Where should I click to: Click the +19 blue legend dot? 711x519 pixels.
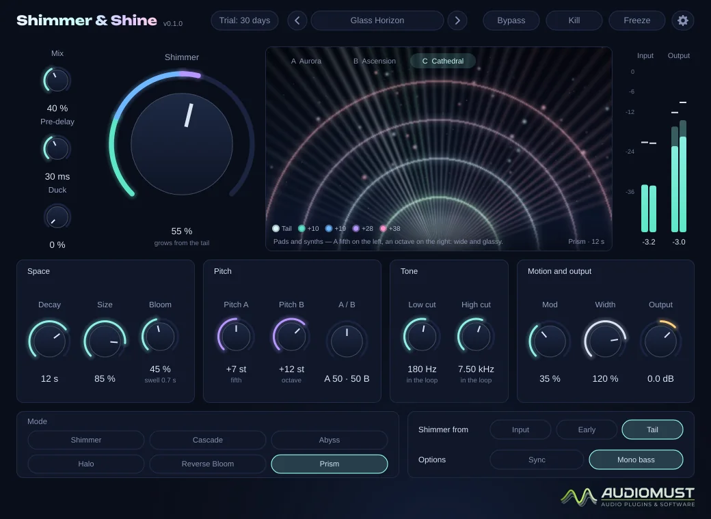pyautogui.click(x=329, y=228)
